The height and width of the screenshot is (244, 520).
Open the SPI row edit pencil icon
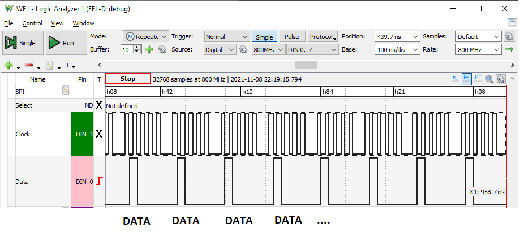66,90
